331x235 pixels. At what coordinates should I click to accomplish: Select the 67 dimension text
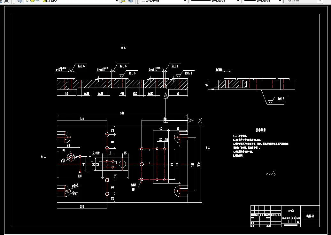(115, 176)
